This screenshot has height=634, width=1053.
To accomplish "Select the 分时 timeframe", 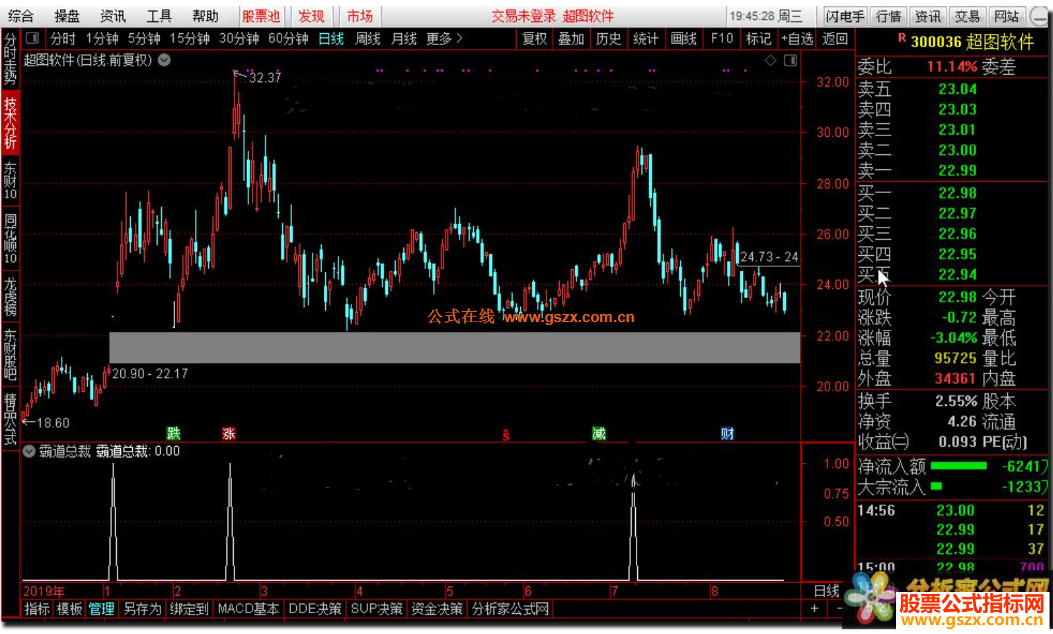I will [62, 39].
